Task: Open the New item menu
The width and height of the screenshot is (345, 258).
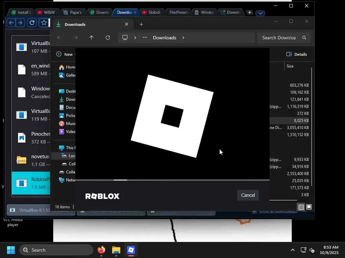Action: tap(65, 54)
